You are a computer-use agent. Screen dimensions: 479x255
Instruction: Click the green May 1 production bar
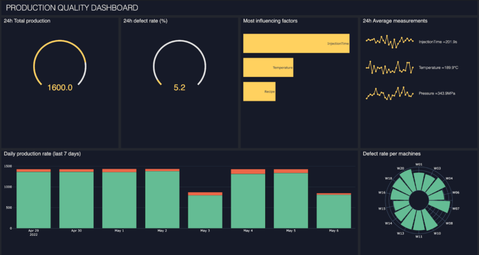pyautogui.click(x=120, y=200)
